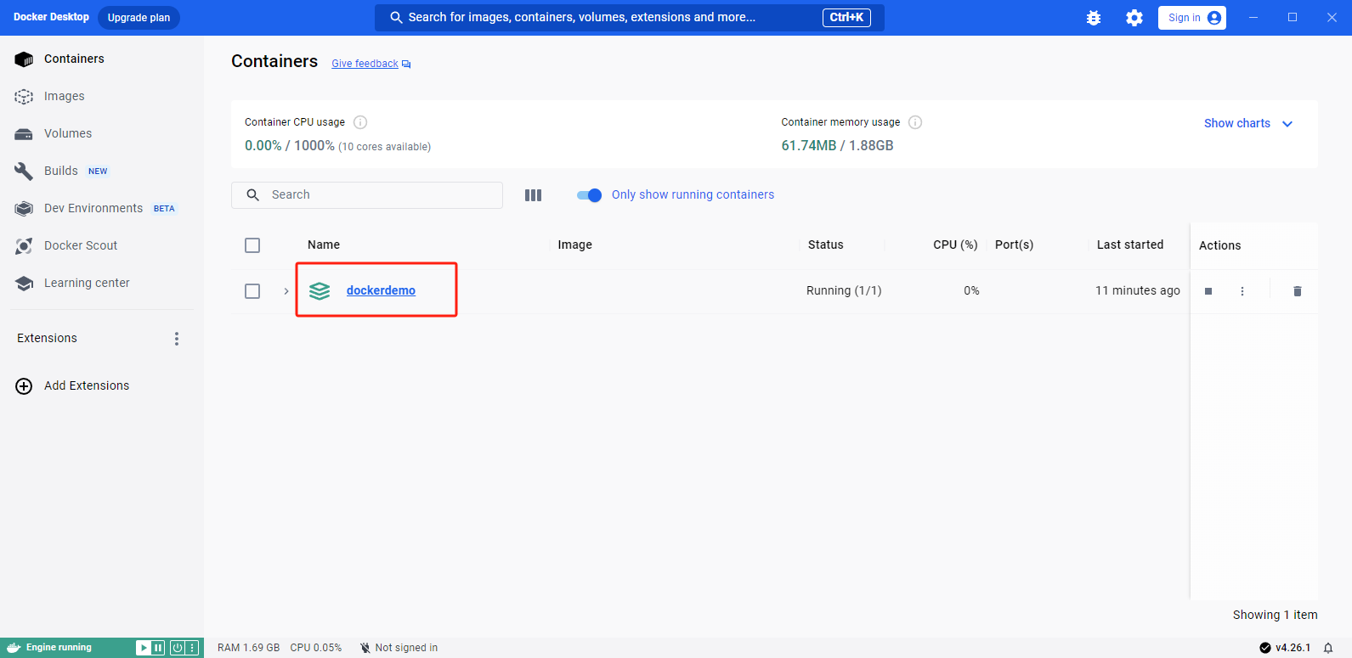
Task: Click the 11 minutes ago text
Action: (1138, 290)
